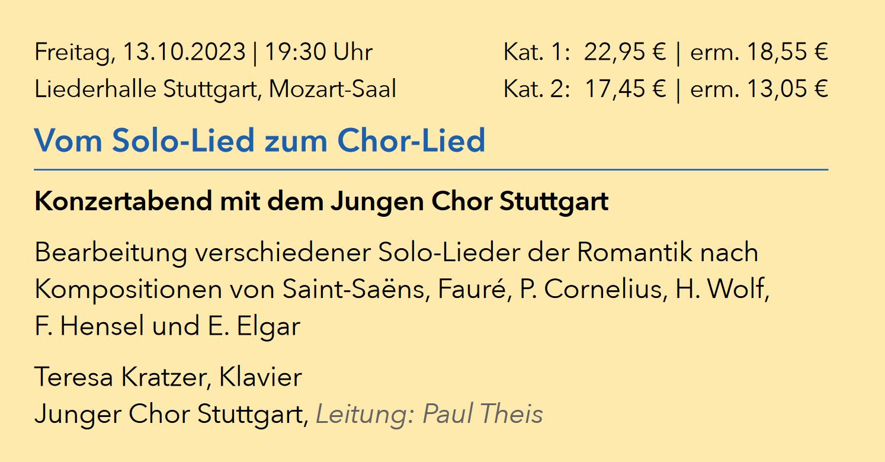Click the 19:30 Uhr start time

click(x=319, y=52)
